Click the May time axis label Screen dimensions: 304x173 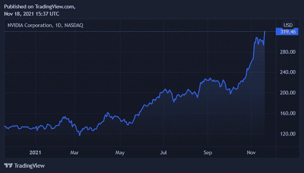pos(120,153)
